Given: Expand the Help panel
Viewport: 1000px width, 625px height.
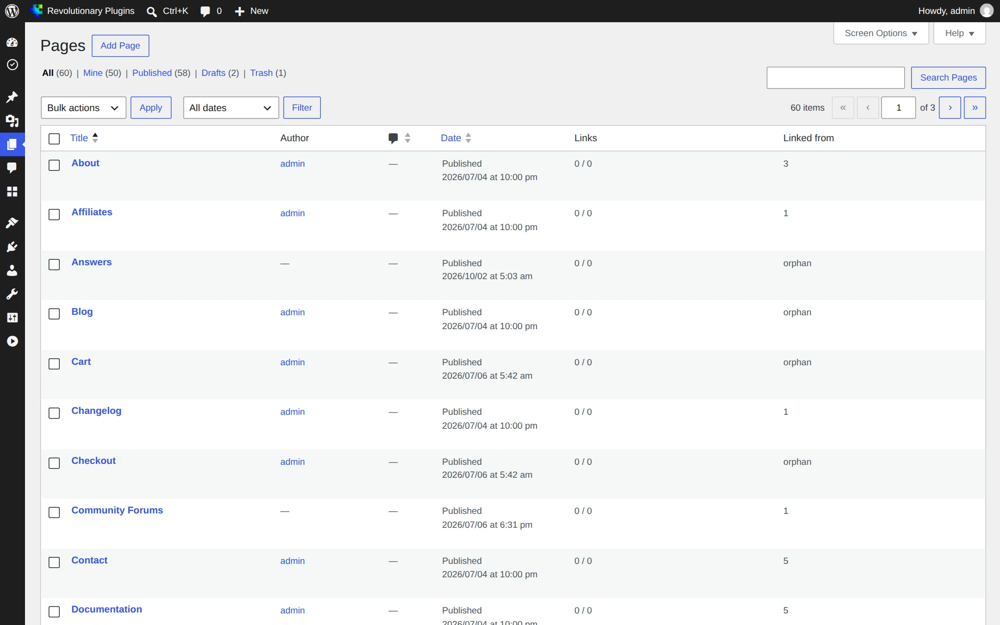Looking at the screenshot, I should click(x=959, y=33).
